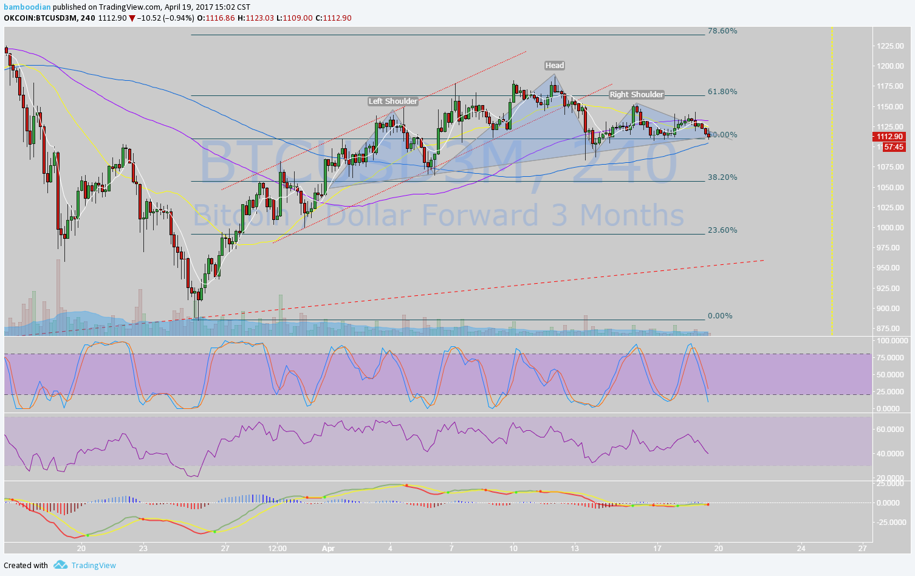Click the Created with caption text
This screenshot has height=576, width=915.
[x=26, y=565]
